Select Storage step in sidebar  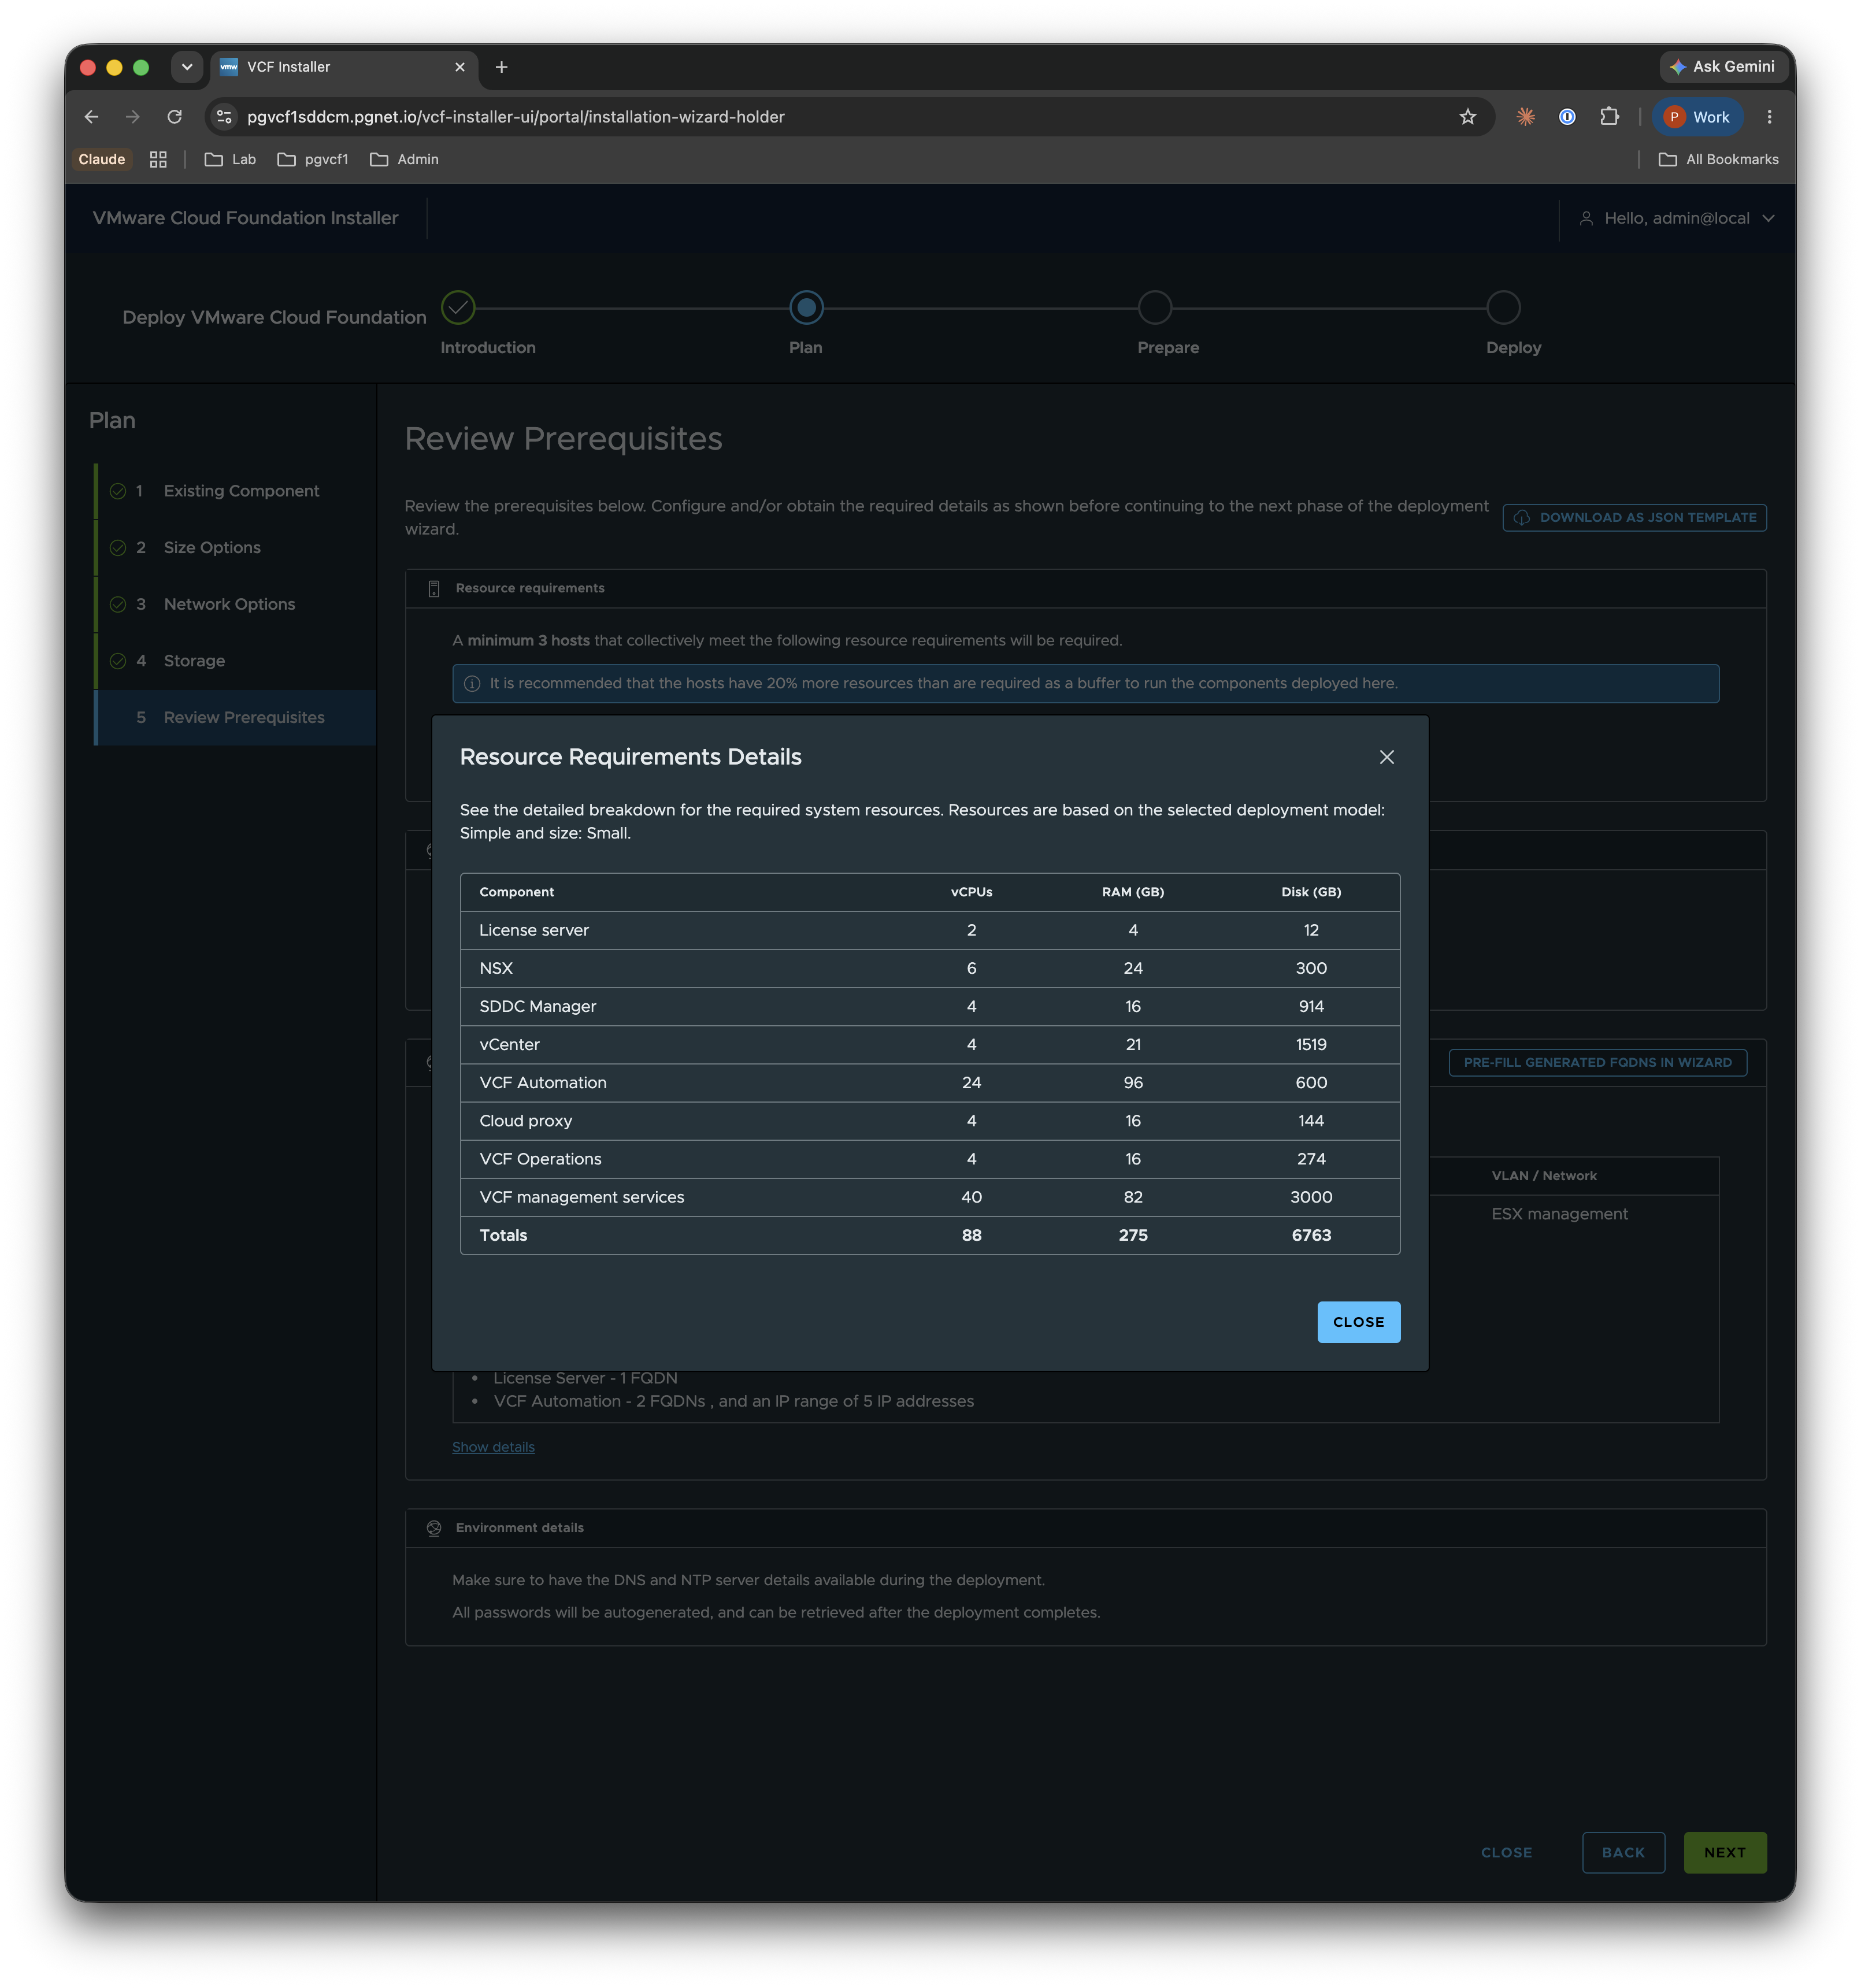[236, 661]
